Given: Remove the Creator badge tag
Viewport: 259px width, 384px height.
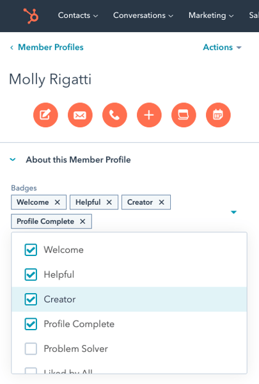Looking at the screenshot, I should tap(162, 202).
